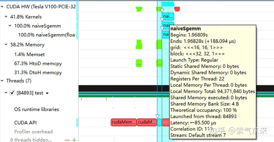274x142 pixels.
Task: Select the first green HtoD memcpy block
Action: coord(139,63)
